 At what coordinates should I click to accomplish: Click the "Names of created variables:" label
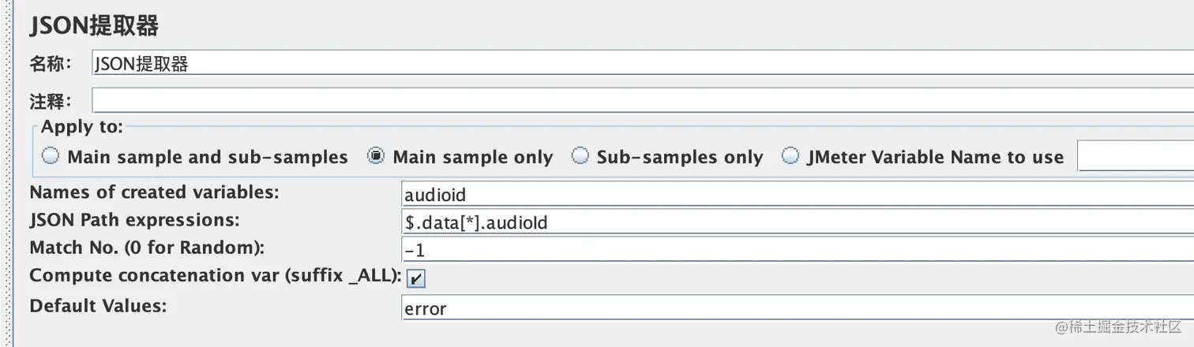point(154,192)
